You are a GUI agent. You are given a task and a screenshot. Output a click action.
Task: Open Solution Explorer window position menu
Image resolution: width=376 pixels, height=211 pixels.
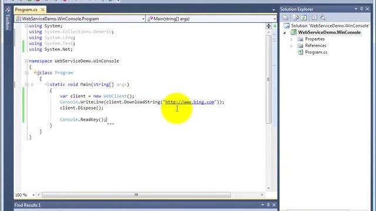click(356, 9)
